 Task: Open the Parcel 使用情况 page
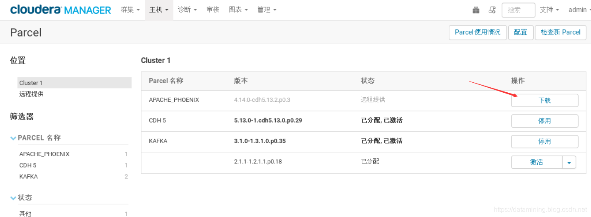pyautogui.click(x=477, y=32)
